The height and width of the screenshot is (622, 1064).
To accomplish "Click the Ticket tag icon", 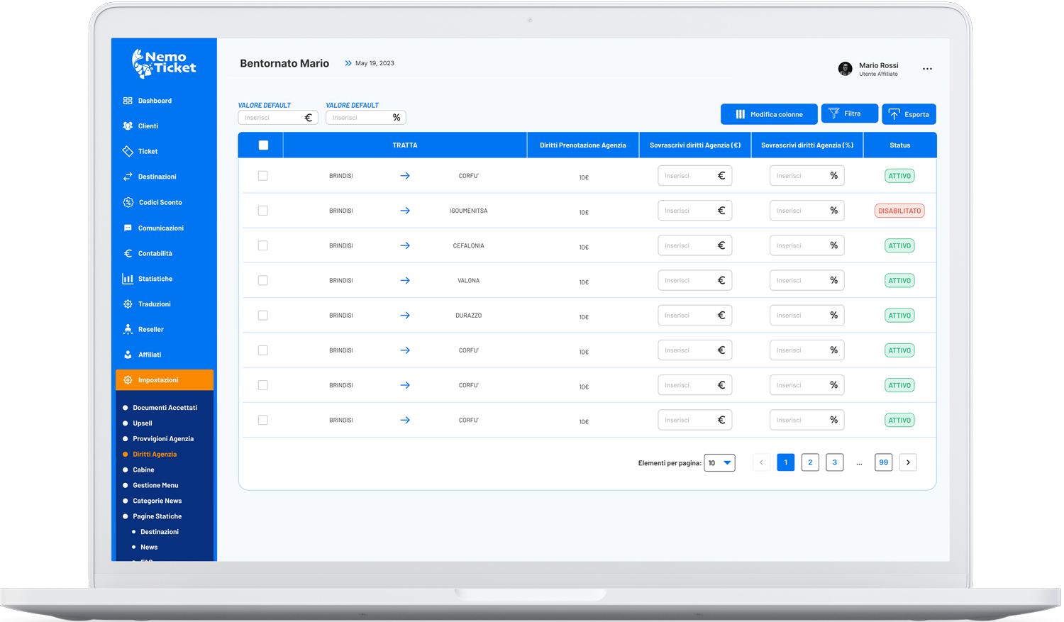I will click(x=128, y=151).
